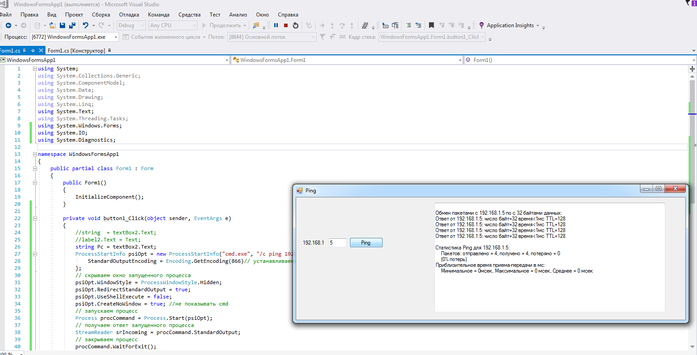
Task: Open the Средства menu
Action: 190,15
